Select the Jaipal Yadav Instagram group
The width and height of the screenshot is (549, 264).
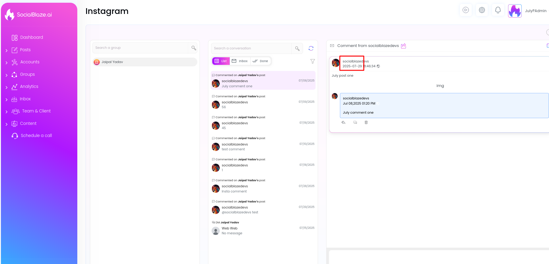click(x=145, y=62)
